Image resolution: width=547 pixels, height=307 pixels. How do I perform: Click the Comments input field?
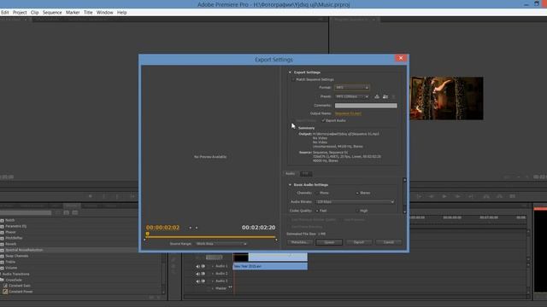pyautogui.click(x=366, y=106)
